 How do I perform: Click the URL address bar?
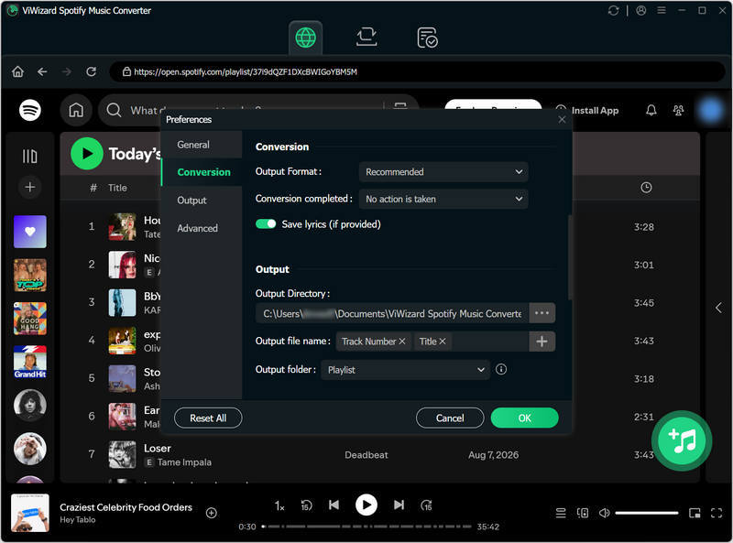click(417, 71)
